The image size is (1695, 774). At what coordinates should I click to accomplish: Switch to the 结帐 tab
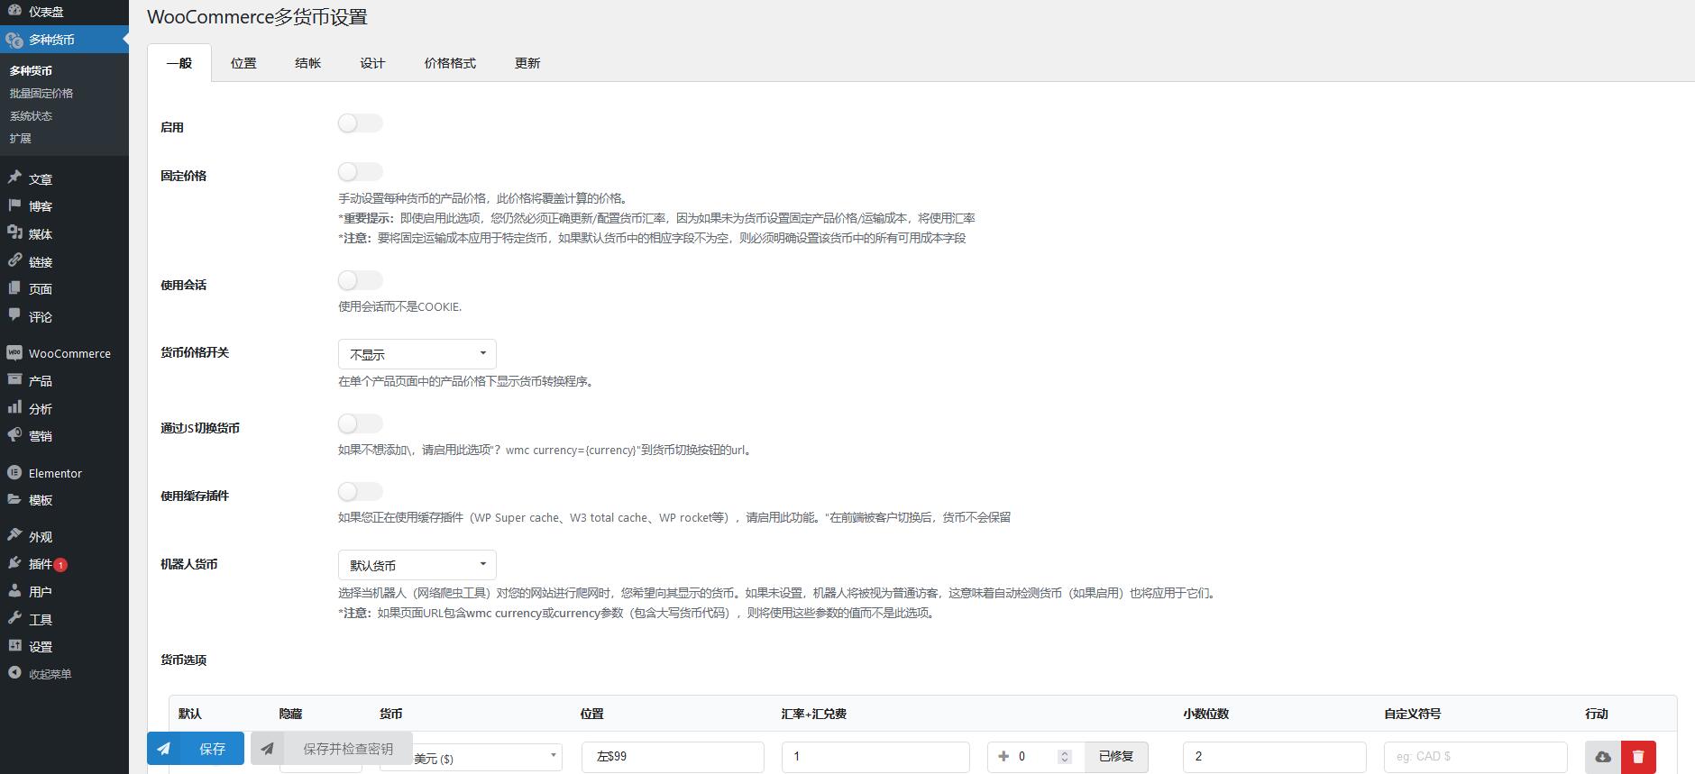point(307,63)
